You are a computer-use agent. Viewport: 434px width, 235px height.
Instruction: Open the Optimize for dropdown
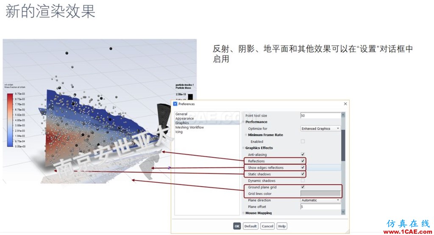320,128
